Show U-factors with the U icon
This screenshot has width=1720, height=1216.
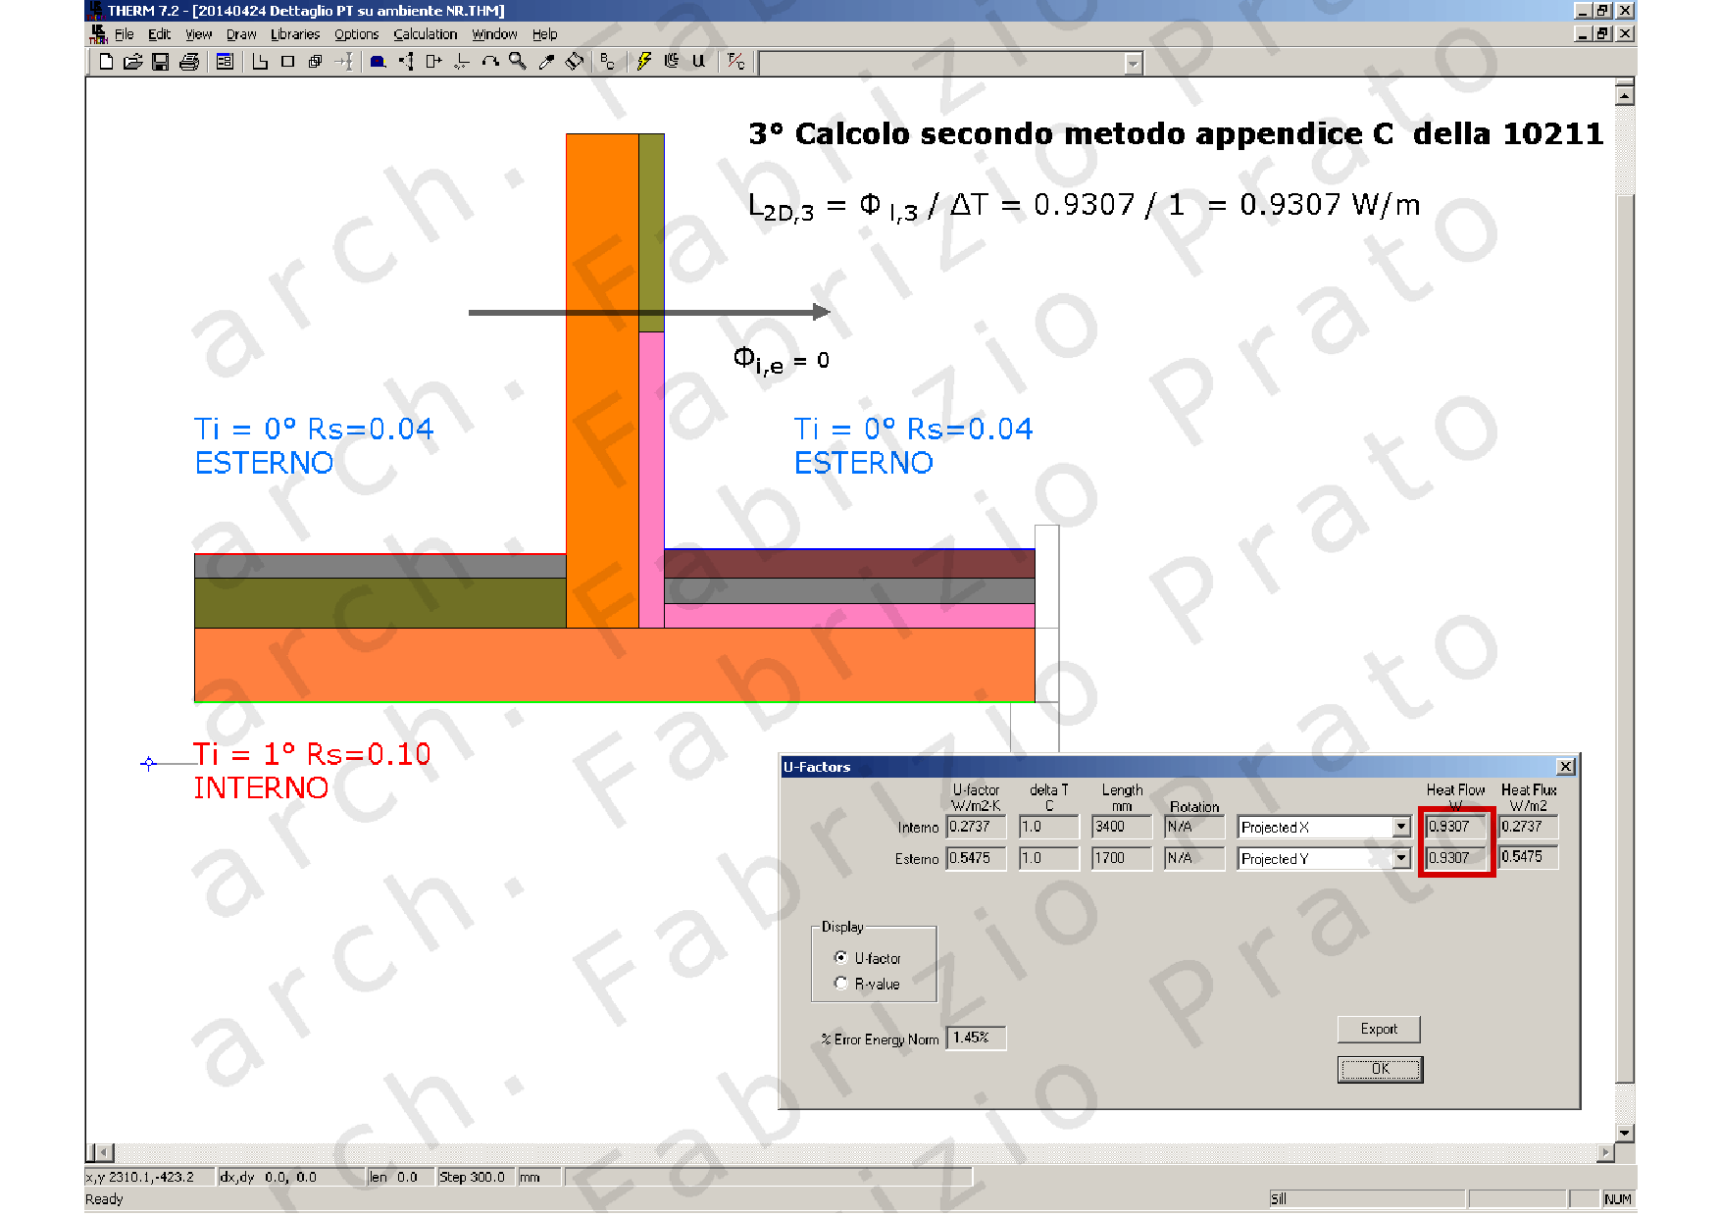pyautogui.click(x=699, y=62)
